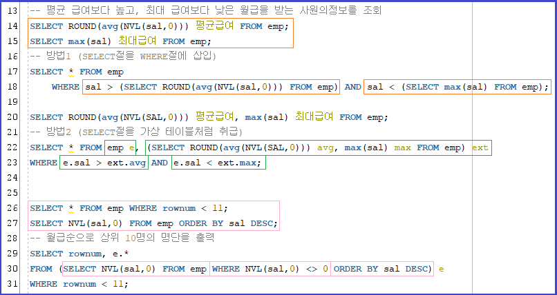Click line number 28 in the gutter
557x295 pixels.
coord(12,238)
